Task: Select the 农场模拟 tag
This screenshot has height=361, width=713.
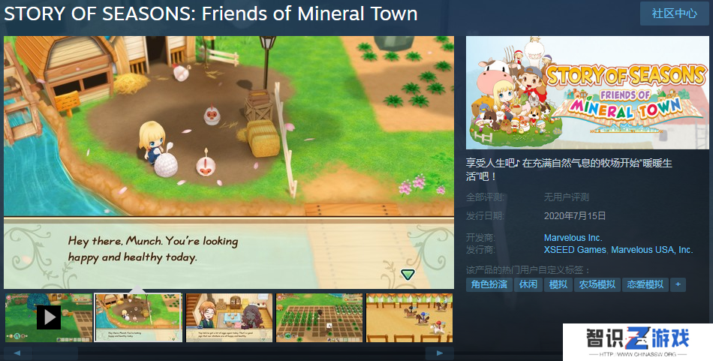Action: click(597, 284)
